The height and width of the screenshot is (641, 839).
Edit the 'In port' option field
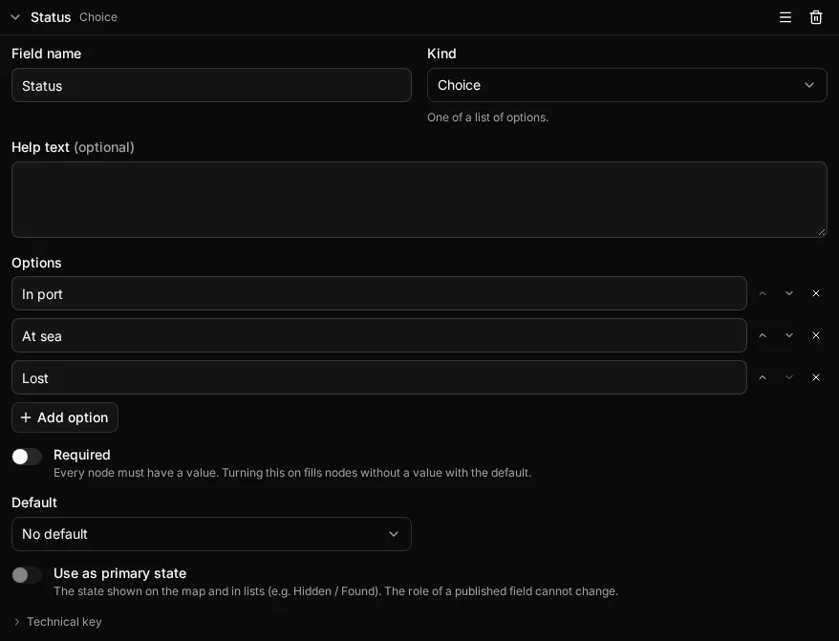(x=378, y=293)
